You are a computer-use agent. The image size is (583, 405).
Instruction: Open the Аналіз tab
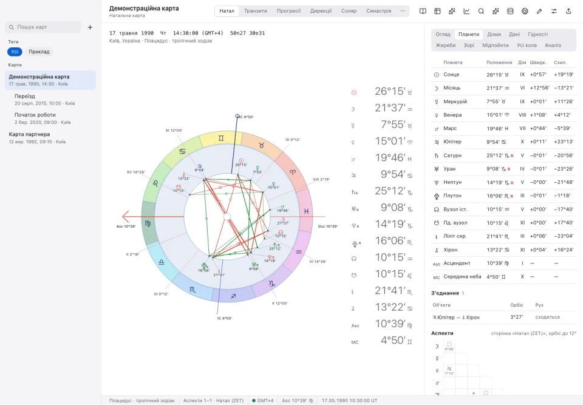click(553, 46)
